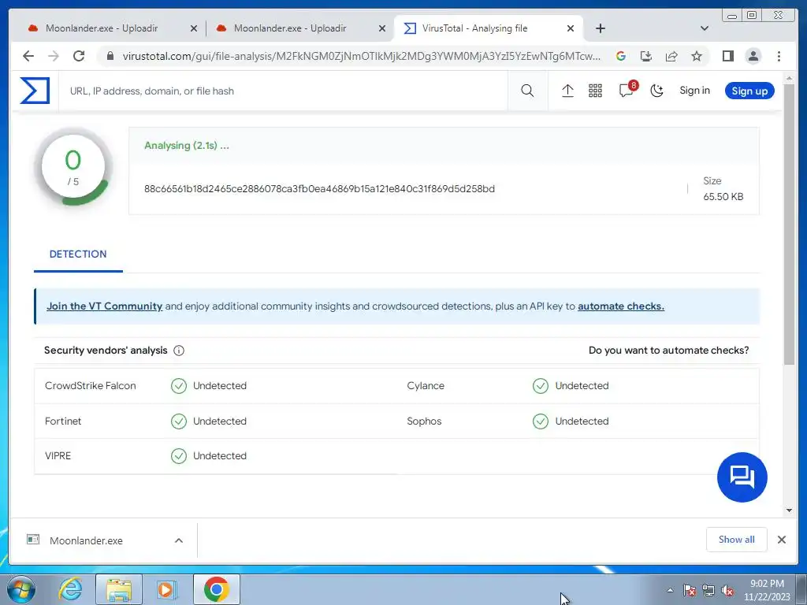Viewport: 807px width, 605px height.
Task: Click the site lock icon in address bar
Action: tap(110, 56)
